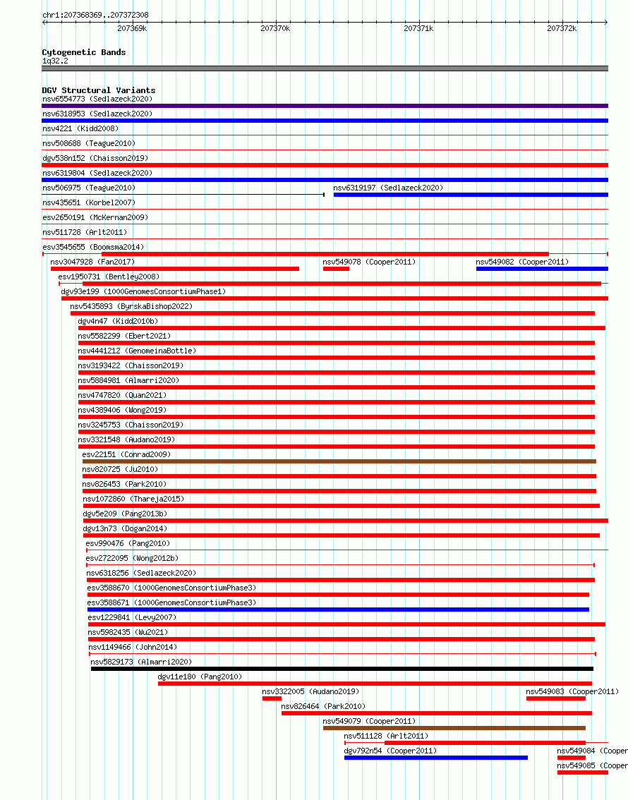Open nsv5982435 (Wu2021) variant
Viewport: 628px width, 800px height.
click(128, 631)
